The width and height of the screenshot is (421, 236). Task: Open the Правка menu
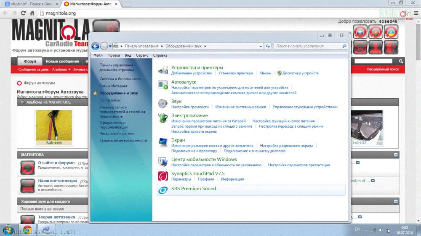pyautogui.click(x=114, y=55)
